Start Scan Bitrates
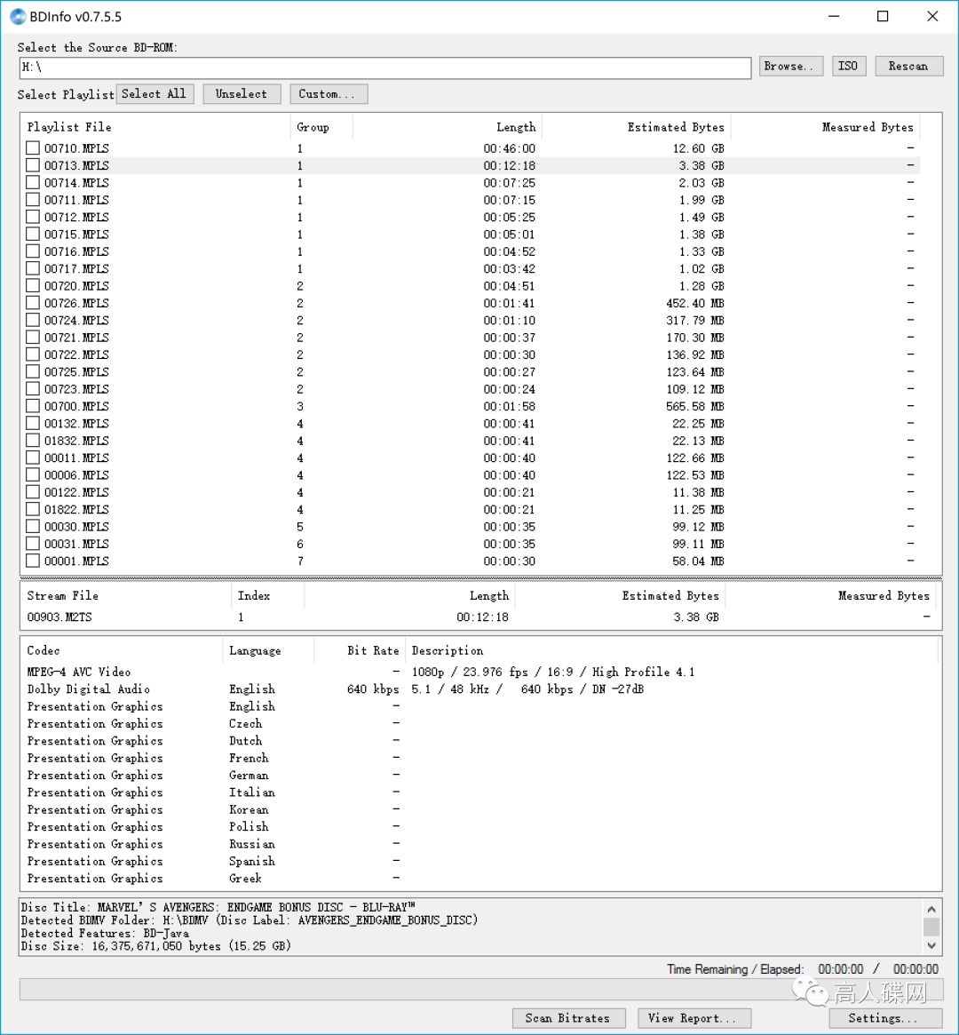The height and width of the screenshot is (1035, 959). click(568, 1018)
